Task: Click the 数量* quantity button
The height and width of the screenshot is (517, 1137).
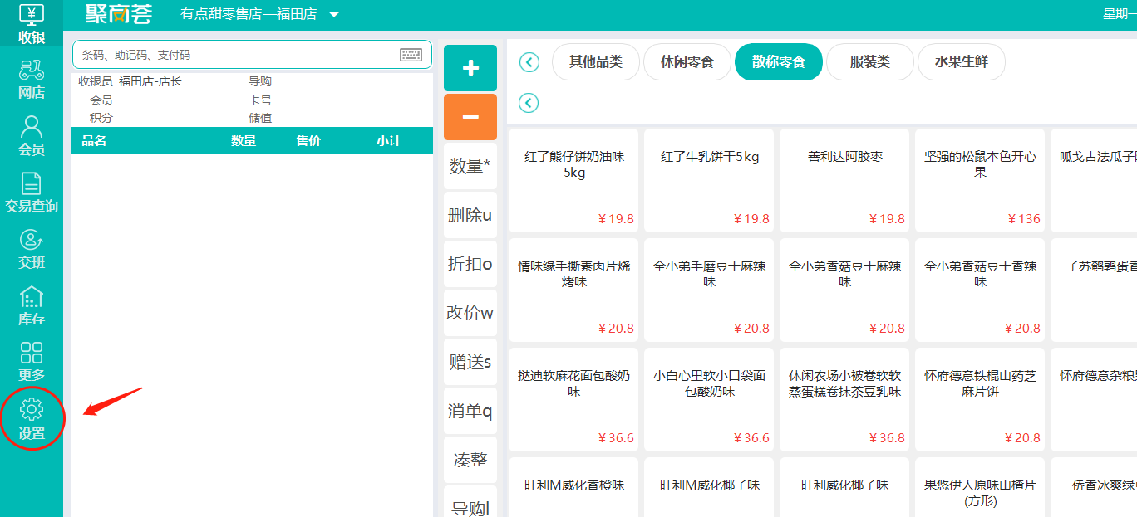Action: pyautogui.click(x=470, y=166)
